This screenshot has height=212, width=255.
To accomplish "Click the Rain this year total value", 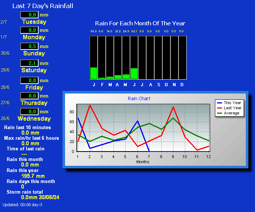I will [x=33, y=176].
